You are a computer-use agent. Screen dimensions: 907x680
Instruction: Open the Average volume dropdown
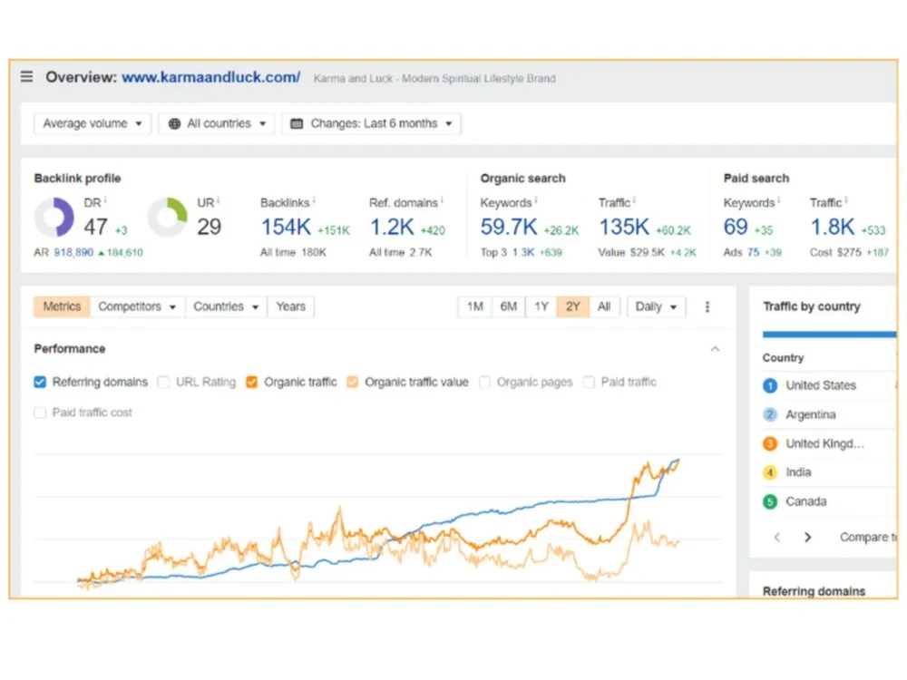[x=93, y=123]
